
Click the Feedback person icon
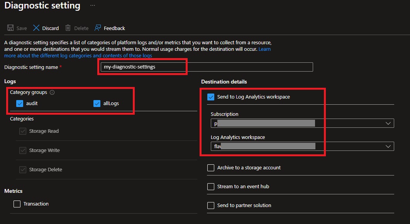coord(98,28)
